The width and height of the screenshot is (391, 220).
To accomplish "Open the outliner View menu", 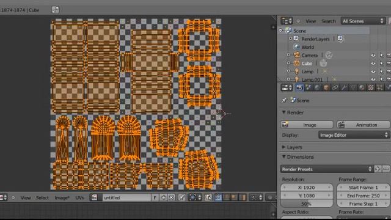I will point(311,21).
